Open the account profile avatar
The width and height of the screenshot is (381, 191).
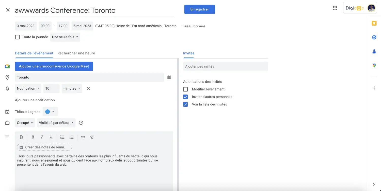click(x=371, y=8)
